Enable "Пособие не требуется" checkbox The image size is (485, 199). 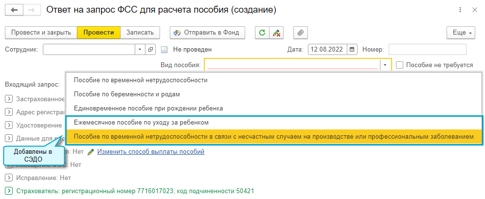coord(400,65)
